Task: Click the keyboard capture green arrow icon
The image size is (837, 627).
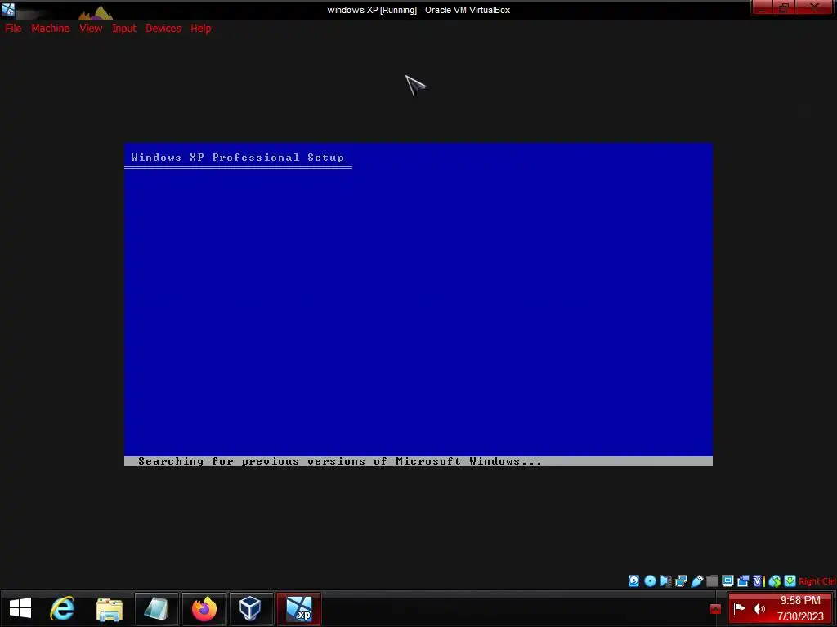Action: pyautogui.click(x=790, y=581)
